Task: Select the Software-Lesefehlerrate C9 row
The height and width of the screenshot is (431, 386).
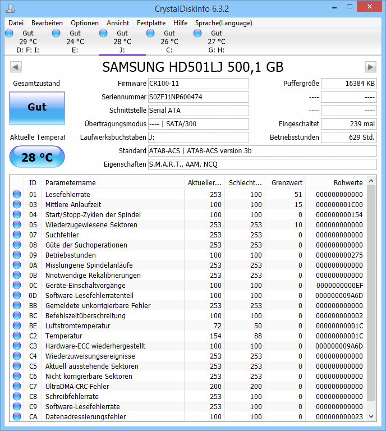Action: click(188, 406)
